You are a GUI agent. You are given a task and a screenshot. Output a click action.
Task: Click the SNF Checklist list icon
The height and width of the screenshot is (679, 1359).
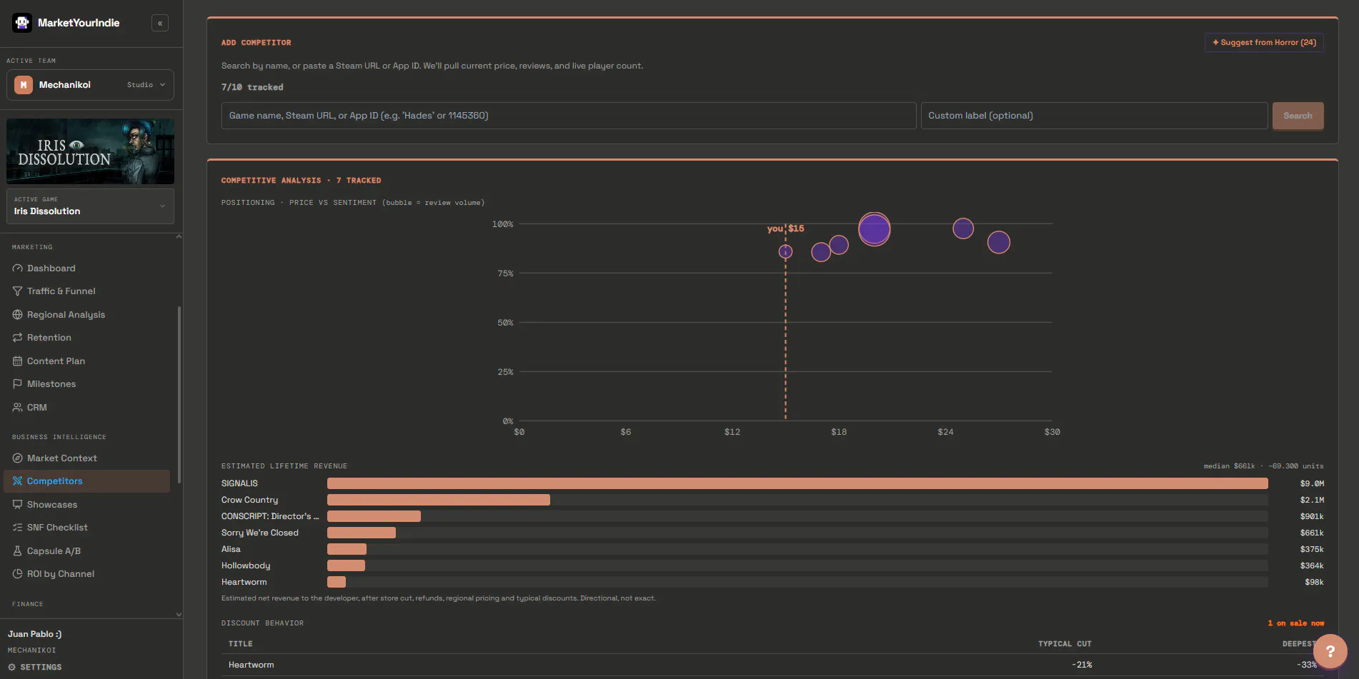click(18, 528)
